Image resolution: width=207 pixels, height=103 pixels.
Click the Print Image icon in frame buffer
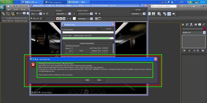coord(41,19)
